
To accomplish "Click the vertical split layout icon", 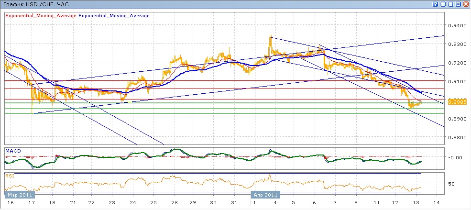I will coord(443,4).
